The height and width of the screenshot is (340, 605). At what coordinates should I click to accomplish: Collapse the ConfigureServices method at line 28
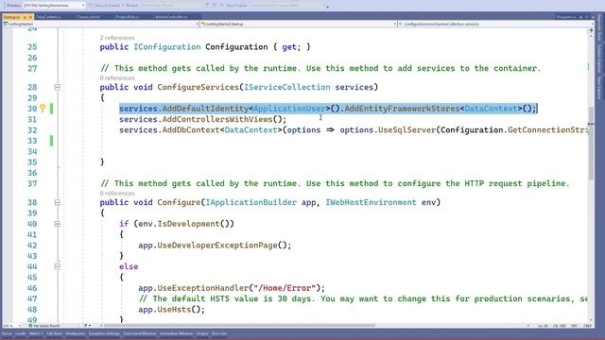pyautogui.click(x=57, y=87)
